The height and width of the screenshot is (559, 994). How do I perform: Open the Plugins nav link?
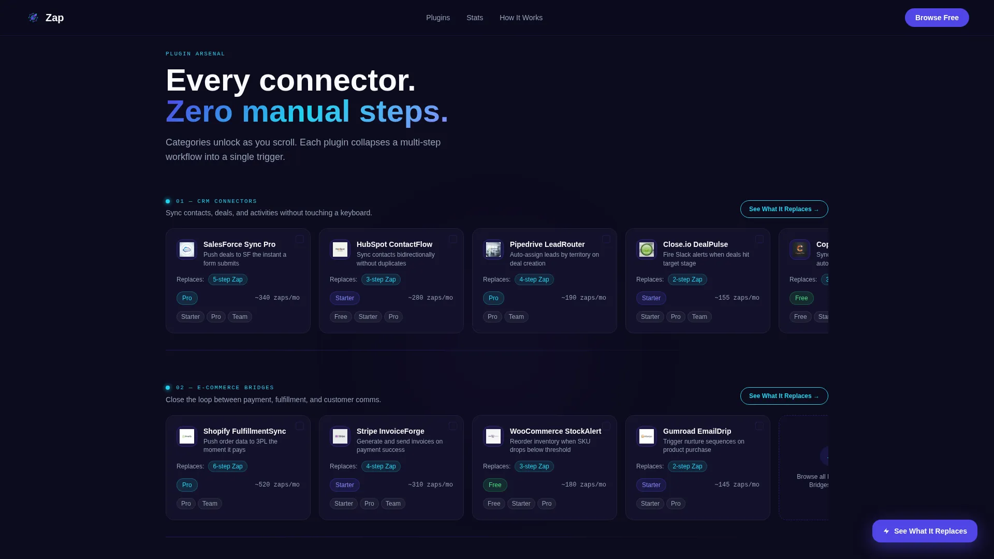click(x=438, y=18)
